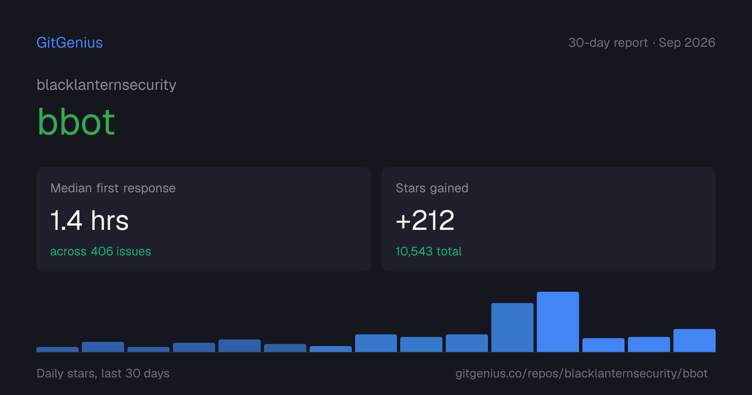Select the eighth bar in daily stars chart
Viewport: 752px width, 395px height.
(376, 343)
